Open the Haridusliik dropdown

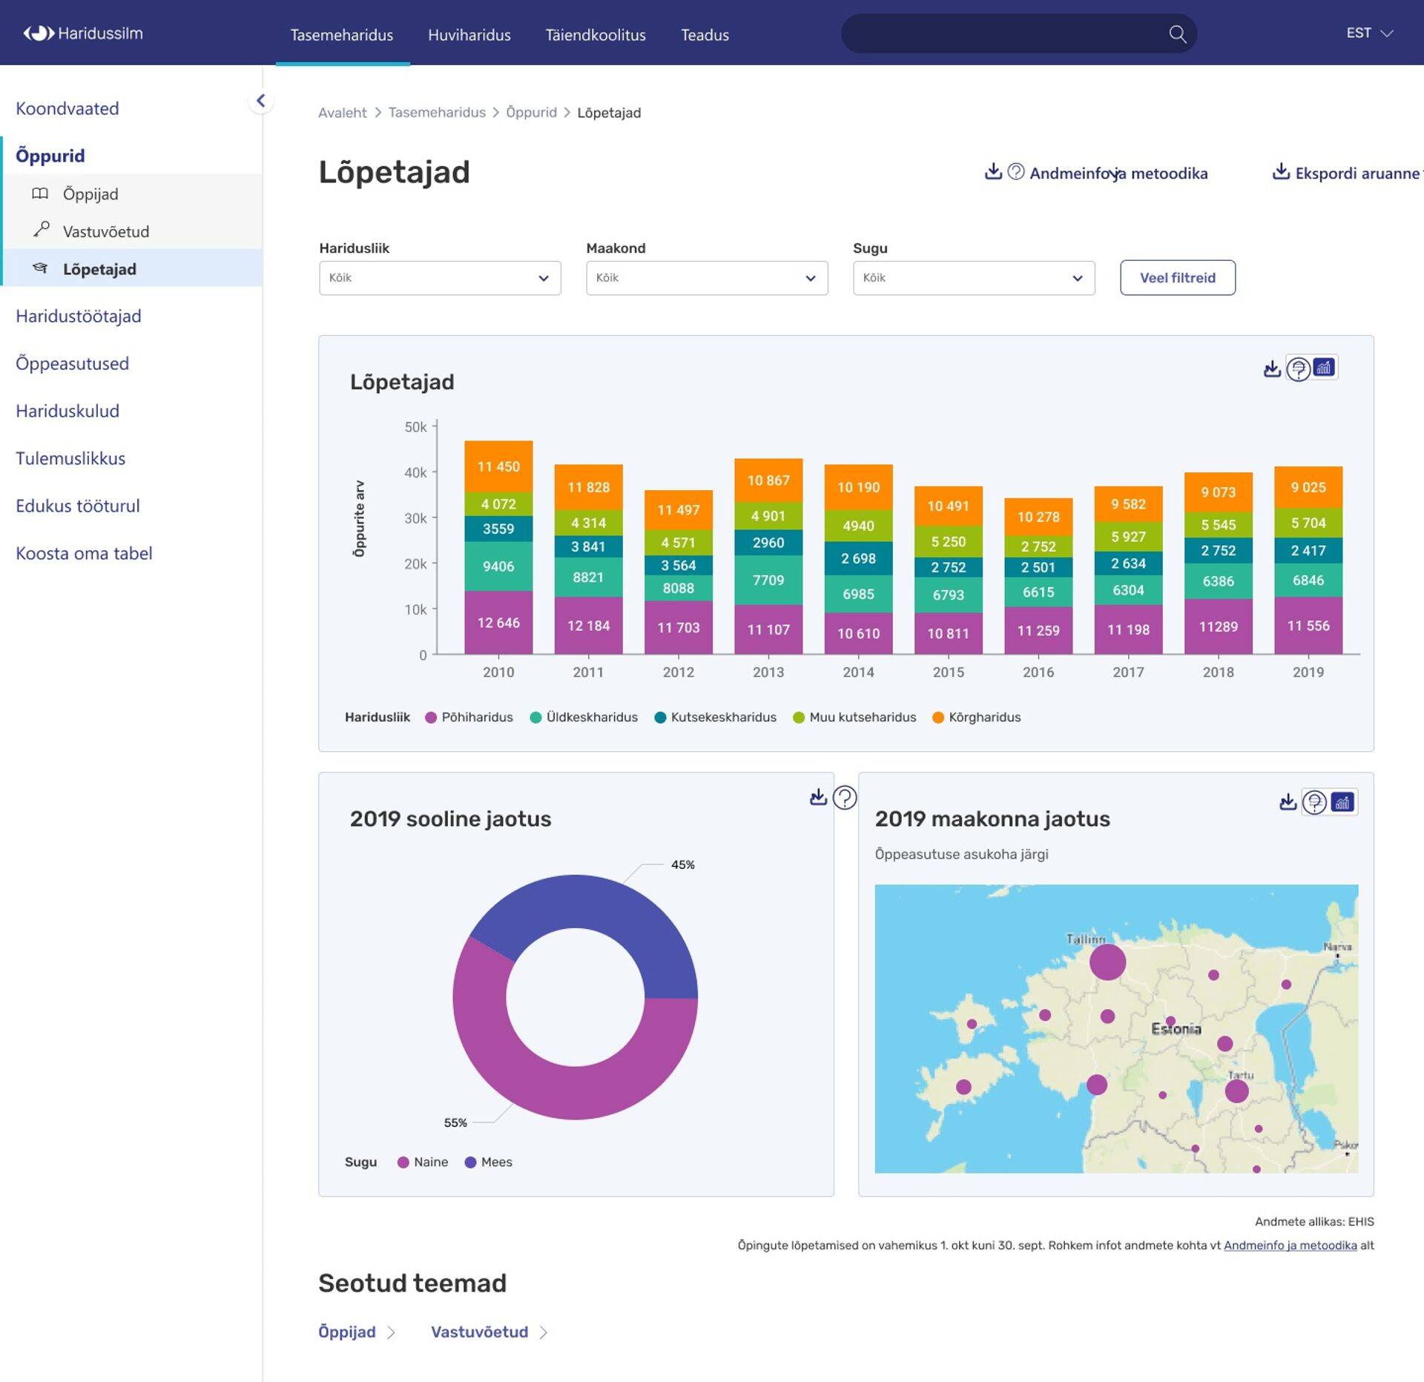tap(440, 278)
